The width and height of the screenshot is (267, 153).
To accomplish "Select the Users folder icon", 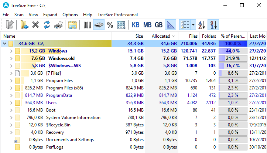I will coord(17,103).
